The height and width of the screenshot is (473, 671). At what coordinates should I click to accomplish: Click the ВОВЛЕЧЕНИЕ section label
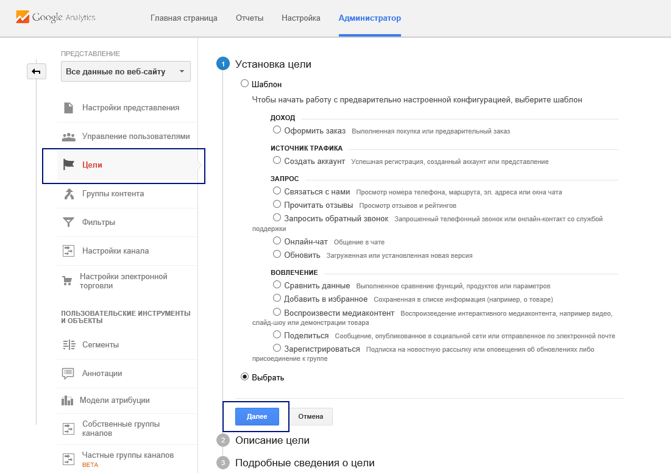click(x=294, y=272)
